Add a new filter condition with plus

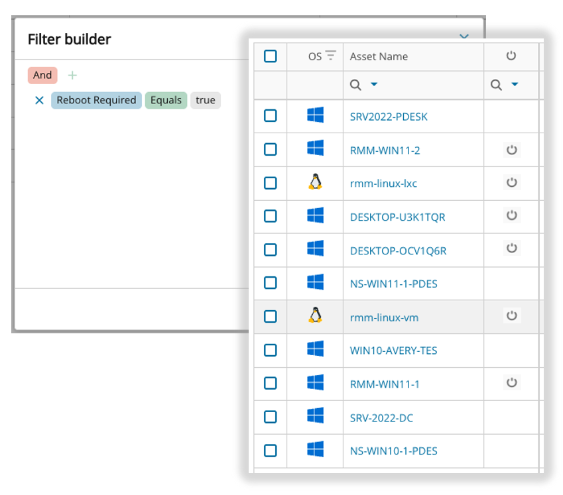point(72,76)
